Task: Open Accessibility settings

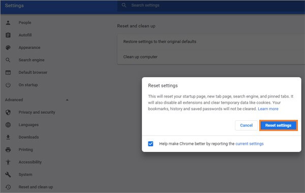Action: (30, 162)
